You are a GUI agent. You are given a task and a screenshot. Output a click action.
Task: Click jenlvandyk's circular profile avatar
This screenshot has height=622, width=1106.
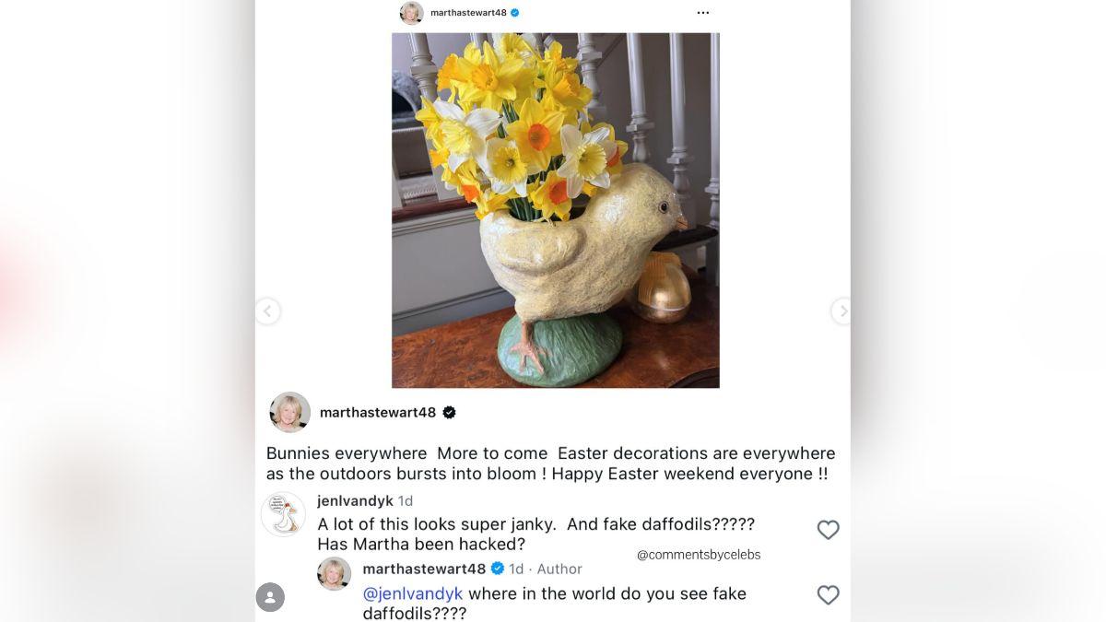point(283,514)
